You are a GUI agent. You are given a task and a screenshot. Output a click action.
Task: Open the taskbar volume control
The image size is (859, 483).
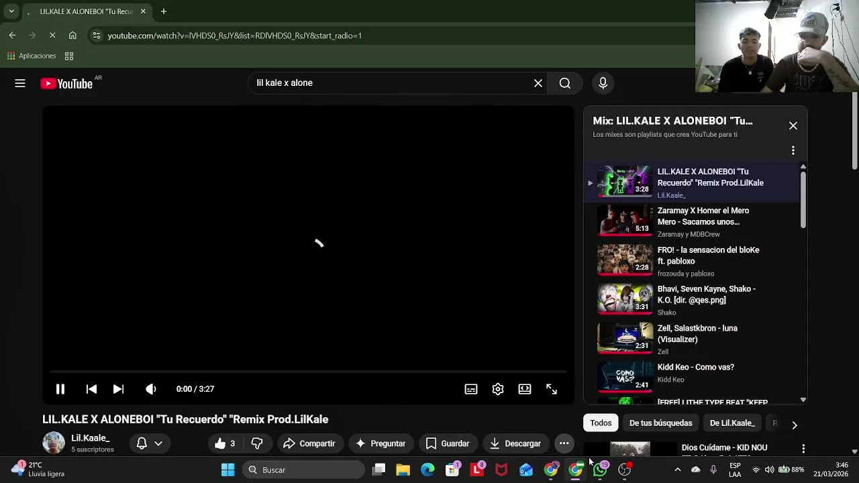(x=769, y=470)
